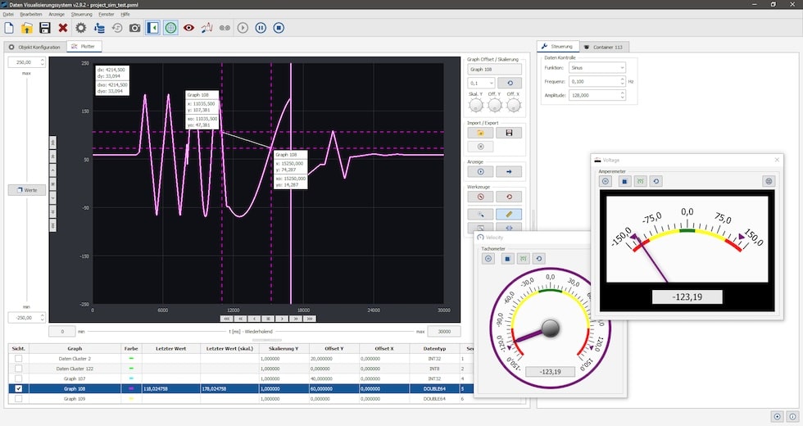Select the ruler measuring tool in Werkzeuge
The image size is (803, 426).
(509, 213)
